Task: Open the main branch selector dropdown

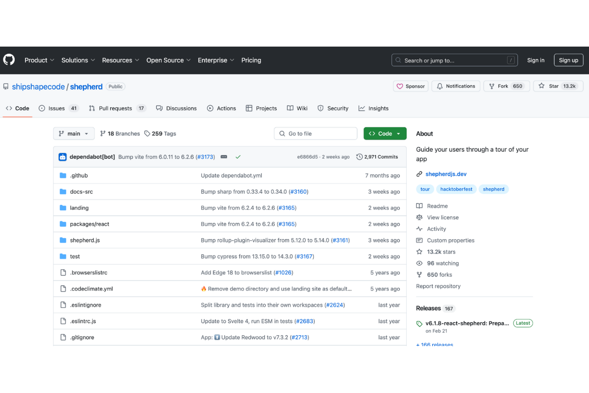Action: tap(74, 133)
